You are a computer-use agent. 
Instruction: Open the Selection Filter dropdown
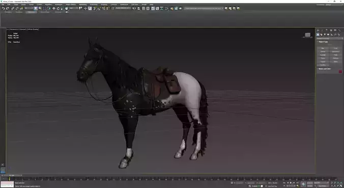(28, 8)
